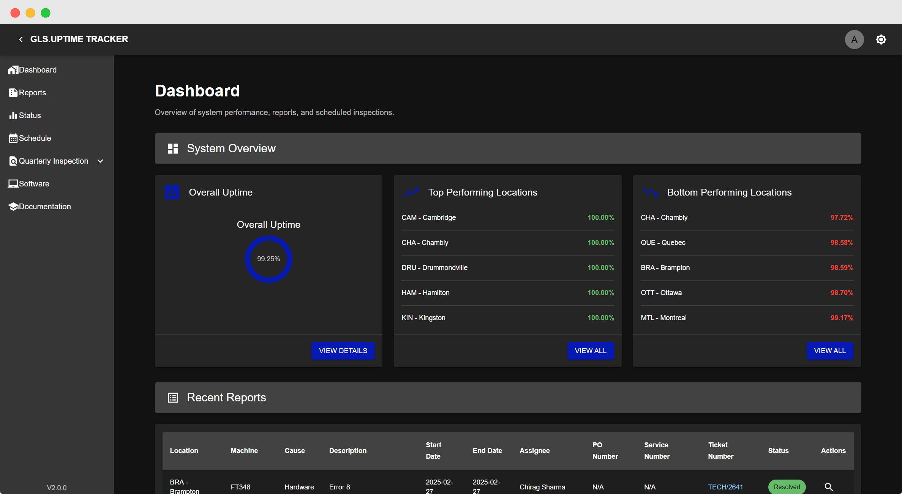Open the user avatar 'A' menu

(854, 39)
